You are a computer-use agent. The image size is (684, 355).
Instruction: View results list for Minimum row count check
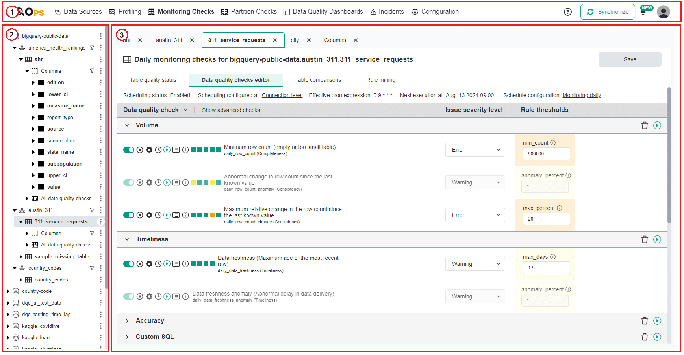click(176, 150)
